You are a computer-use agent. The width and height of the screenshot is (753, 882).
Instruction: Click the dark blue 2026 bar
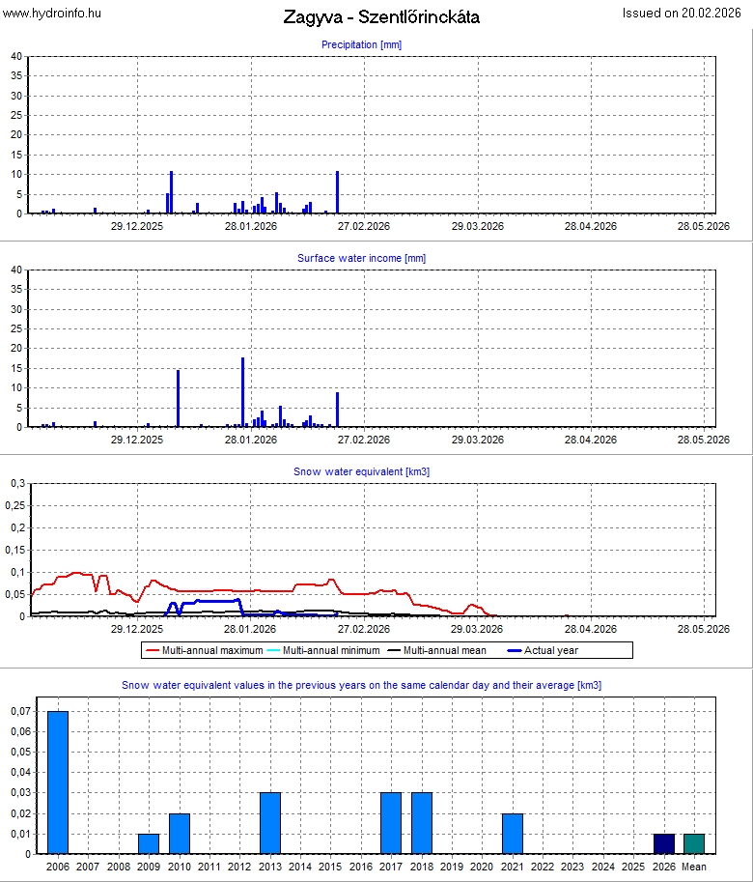tap(664, 843)
